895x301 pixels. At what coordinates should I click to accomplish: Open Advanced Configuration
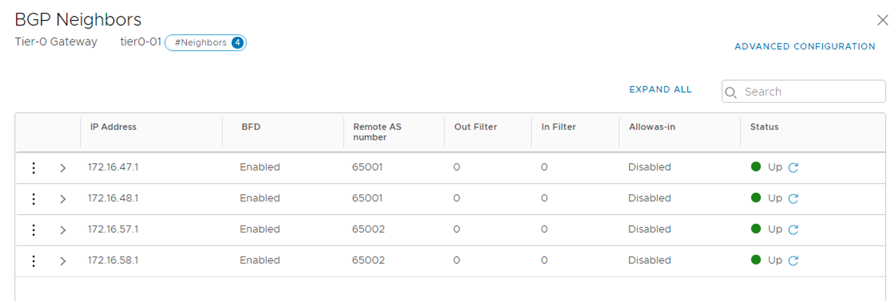click(x=805, y=47)
